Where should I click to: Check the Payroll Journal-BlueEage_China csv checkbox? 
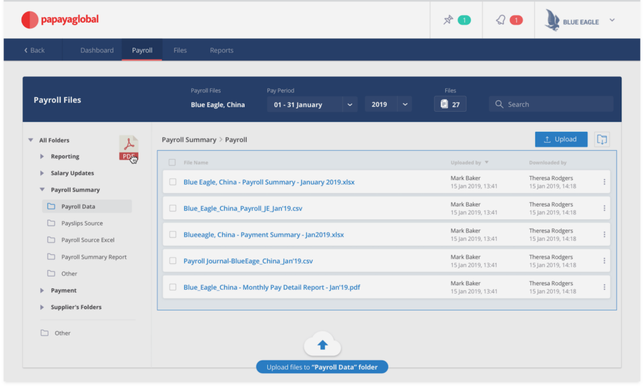pos(172,261)
